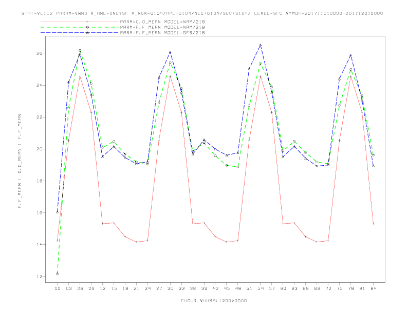
Task: Click blue GFS peak marker at hour 54
Action: 261,45
